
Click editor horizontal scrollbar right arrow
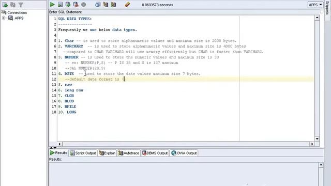312,144
